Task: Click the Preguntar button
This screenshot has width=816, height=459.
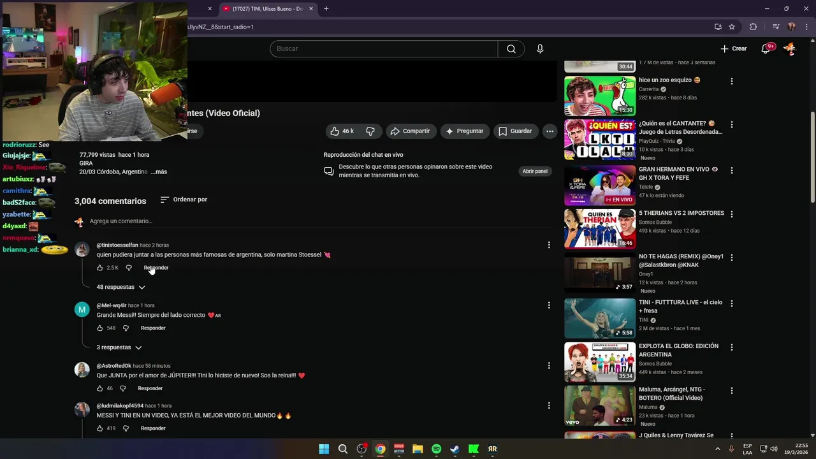Action: (x=465, y=131)
